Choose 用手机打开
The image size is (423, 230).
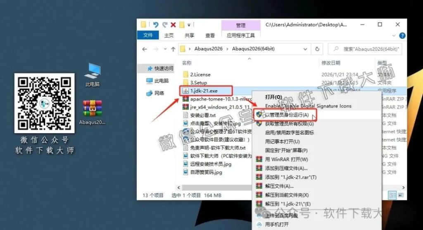tap(277, 224)
